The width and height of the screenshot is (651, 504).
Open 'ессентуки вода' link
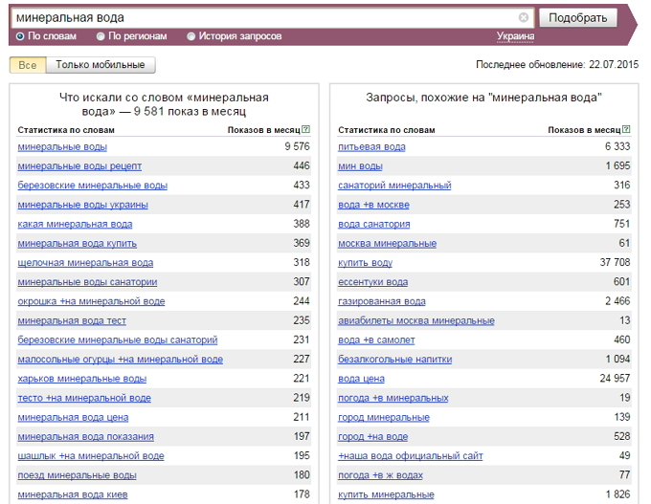(x=372, y=282)
